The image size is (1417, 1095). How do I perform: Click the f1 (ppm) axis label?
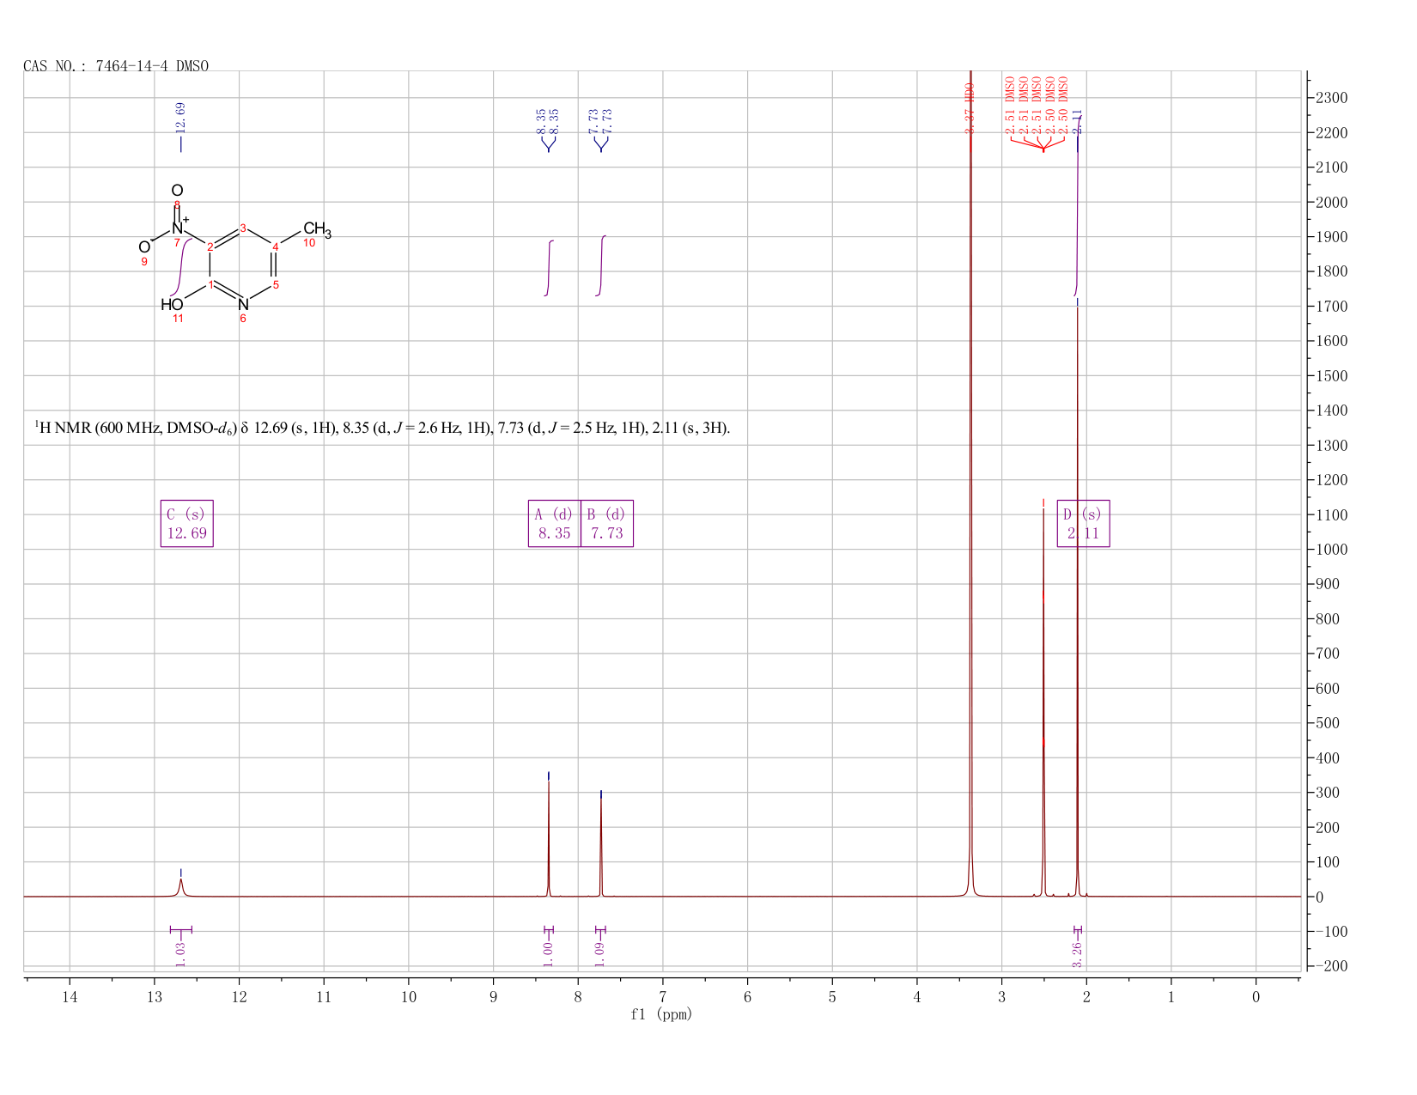pos(661,1014)
